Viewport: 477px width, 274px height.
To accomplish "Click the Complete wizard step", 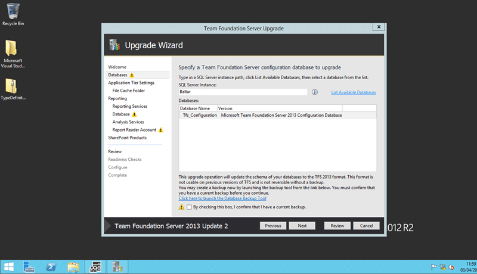I will pos(117,175).
